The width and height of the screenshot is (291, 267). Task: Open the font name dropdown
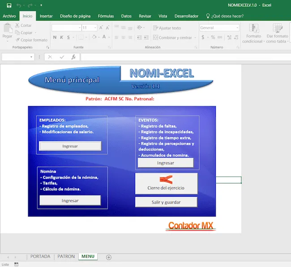80,28
